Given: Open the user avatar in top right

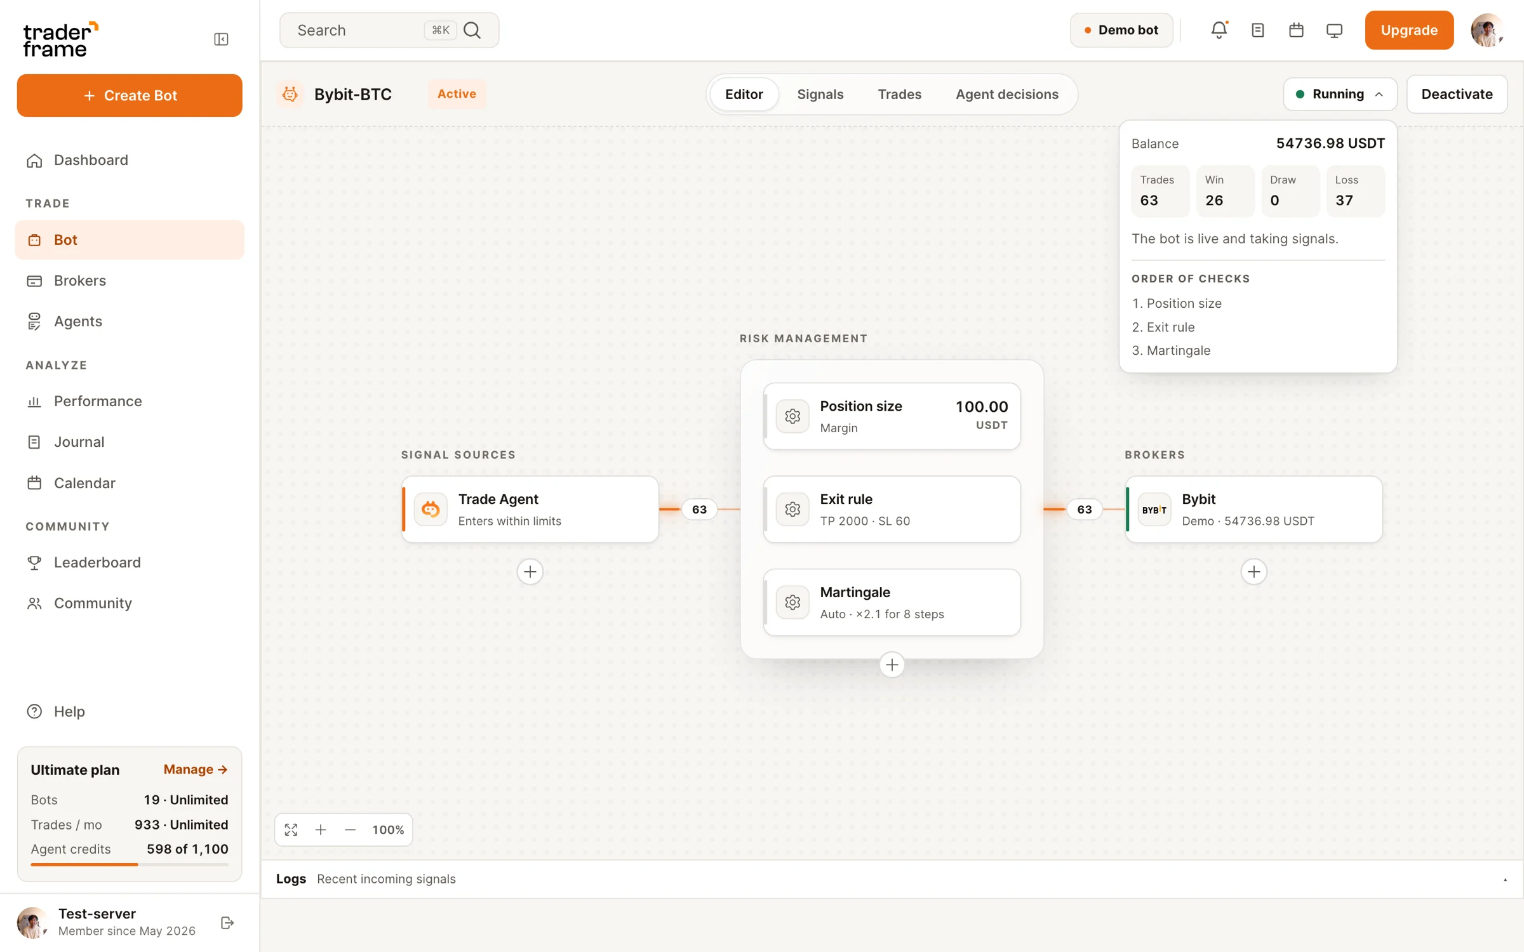Looking at the screenshot, I should 1486,30.
